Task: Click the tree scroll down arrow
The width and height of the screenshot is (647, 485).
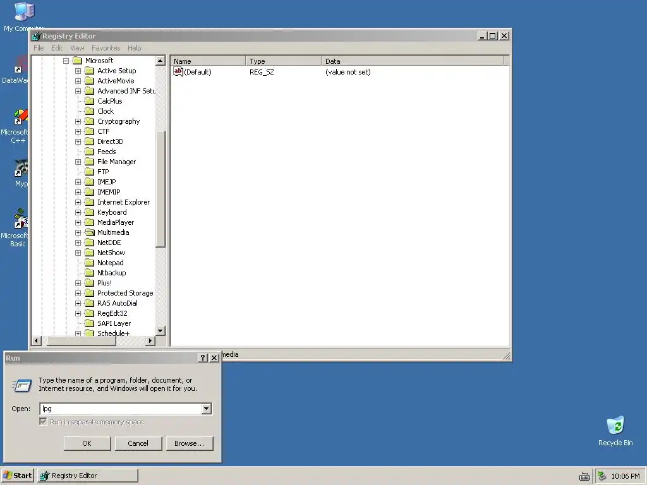Action: coord(160,331)
